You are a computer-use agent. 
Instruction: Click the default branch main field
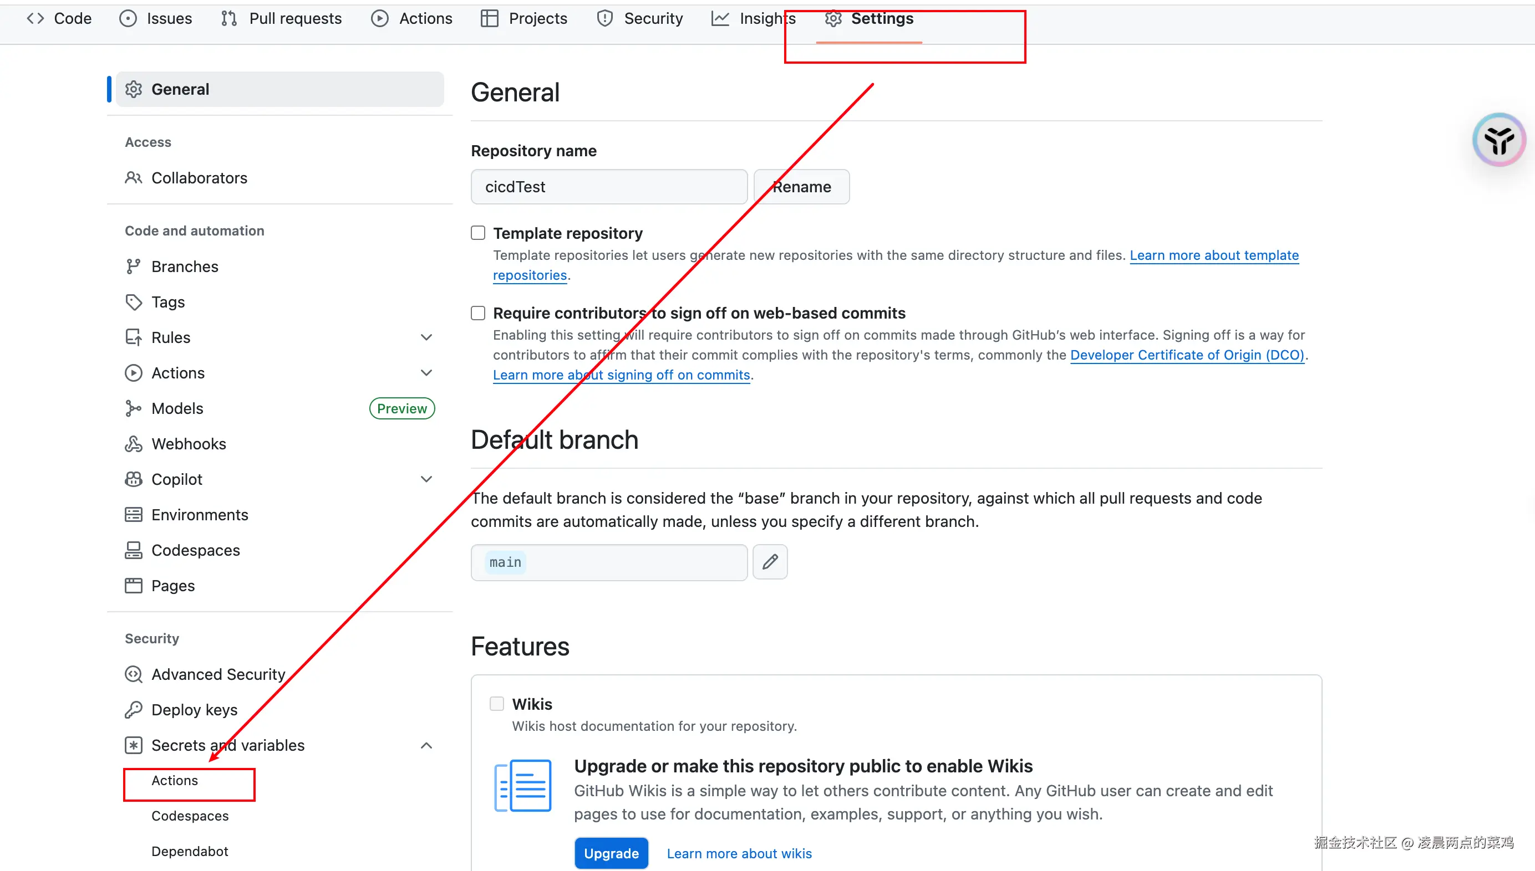pyautogui.click(x=609, y=562)
